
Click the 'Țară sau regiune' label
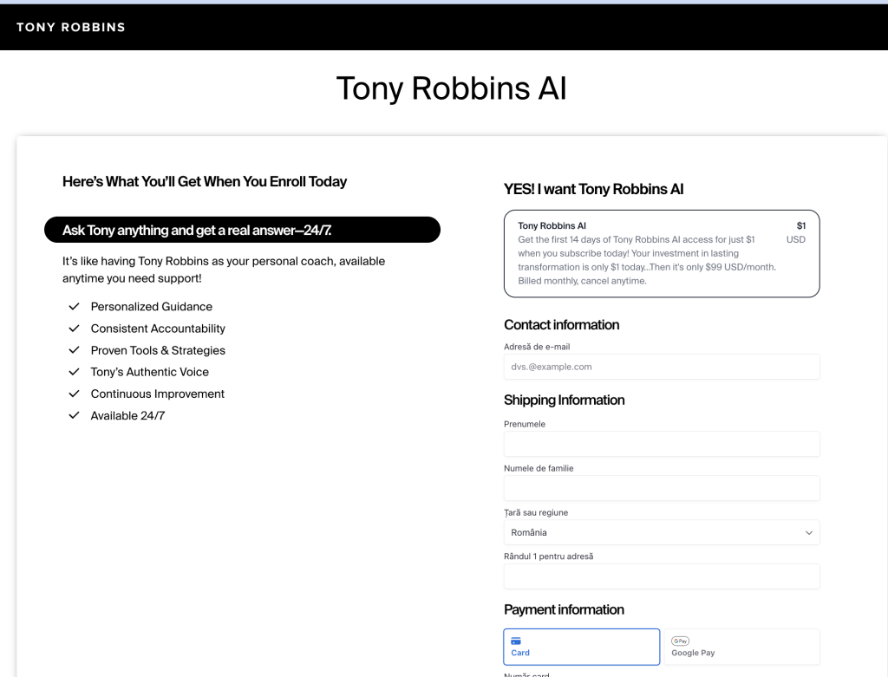click(x=536, y=513)
